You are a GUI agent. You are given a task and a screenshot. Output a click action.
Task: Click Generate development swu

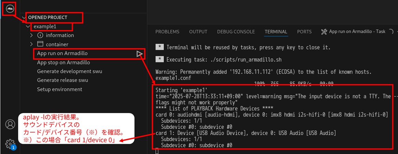point(69,71)
